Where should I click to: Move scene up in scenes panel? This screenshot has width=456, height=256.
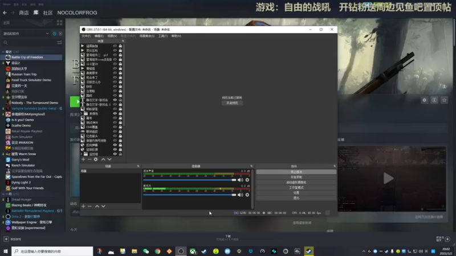click(97, 207)
